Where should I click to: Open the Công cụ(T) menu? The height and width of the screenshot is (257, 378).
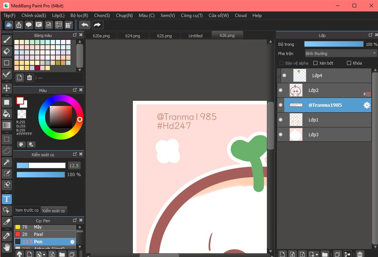pyautogui.click(x=192, y=16)
